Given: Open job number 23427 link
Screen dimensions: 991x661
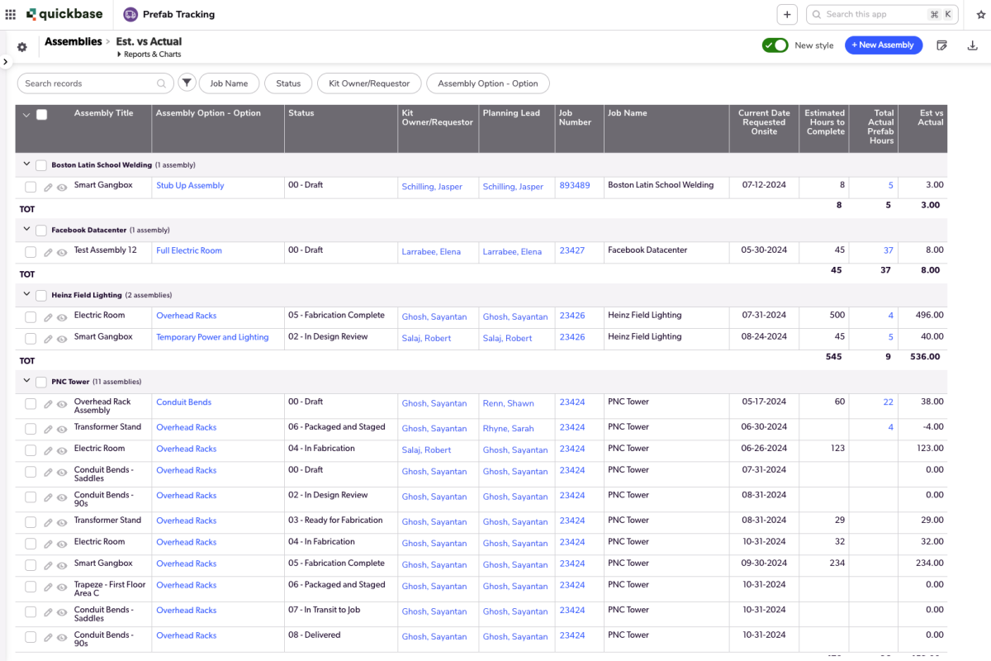Looking at the screenshot, I should click(x=571, y=250).
